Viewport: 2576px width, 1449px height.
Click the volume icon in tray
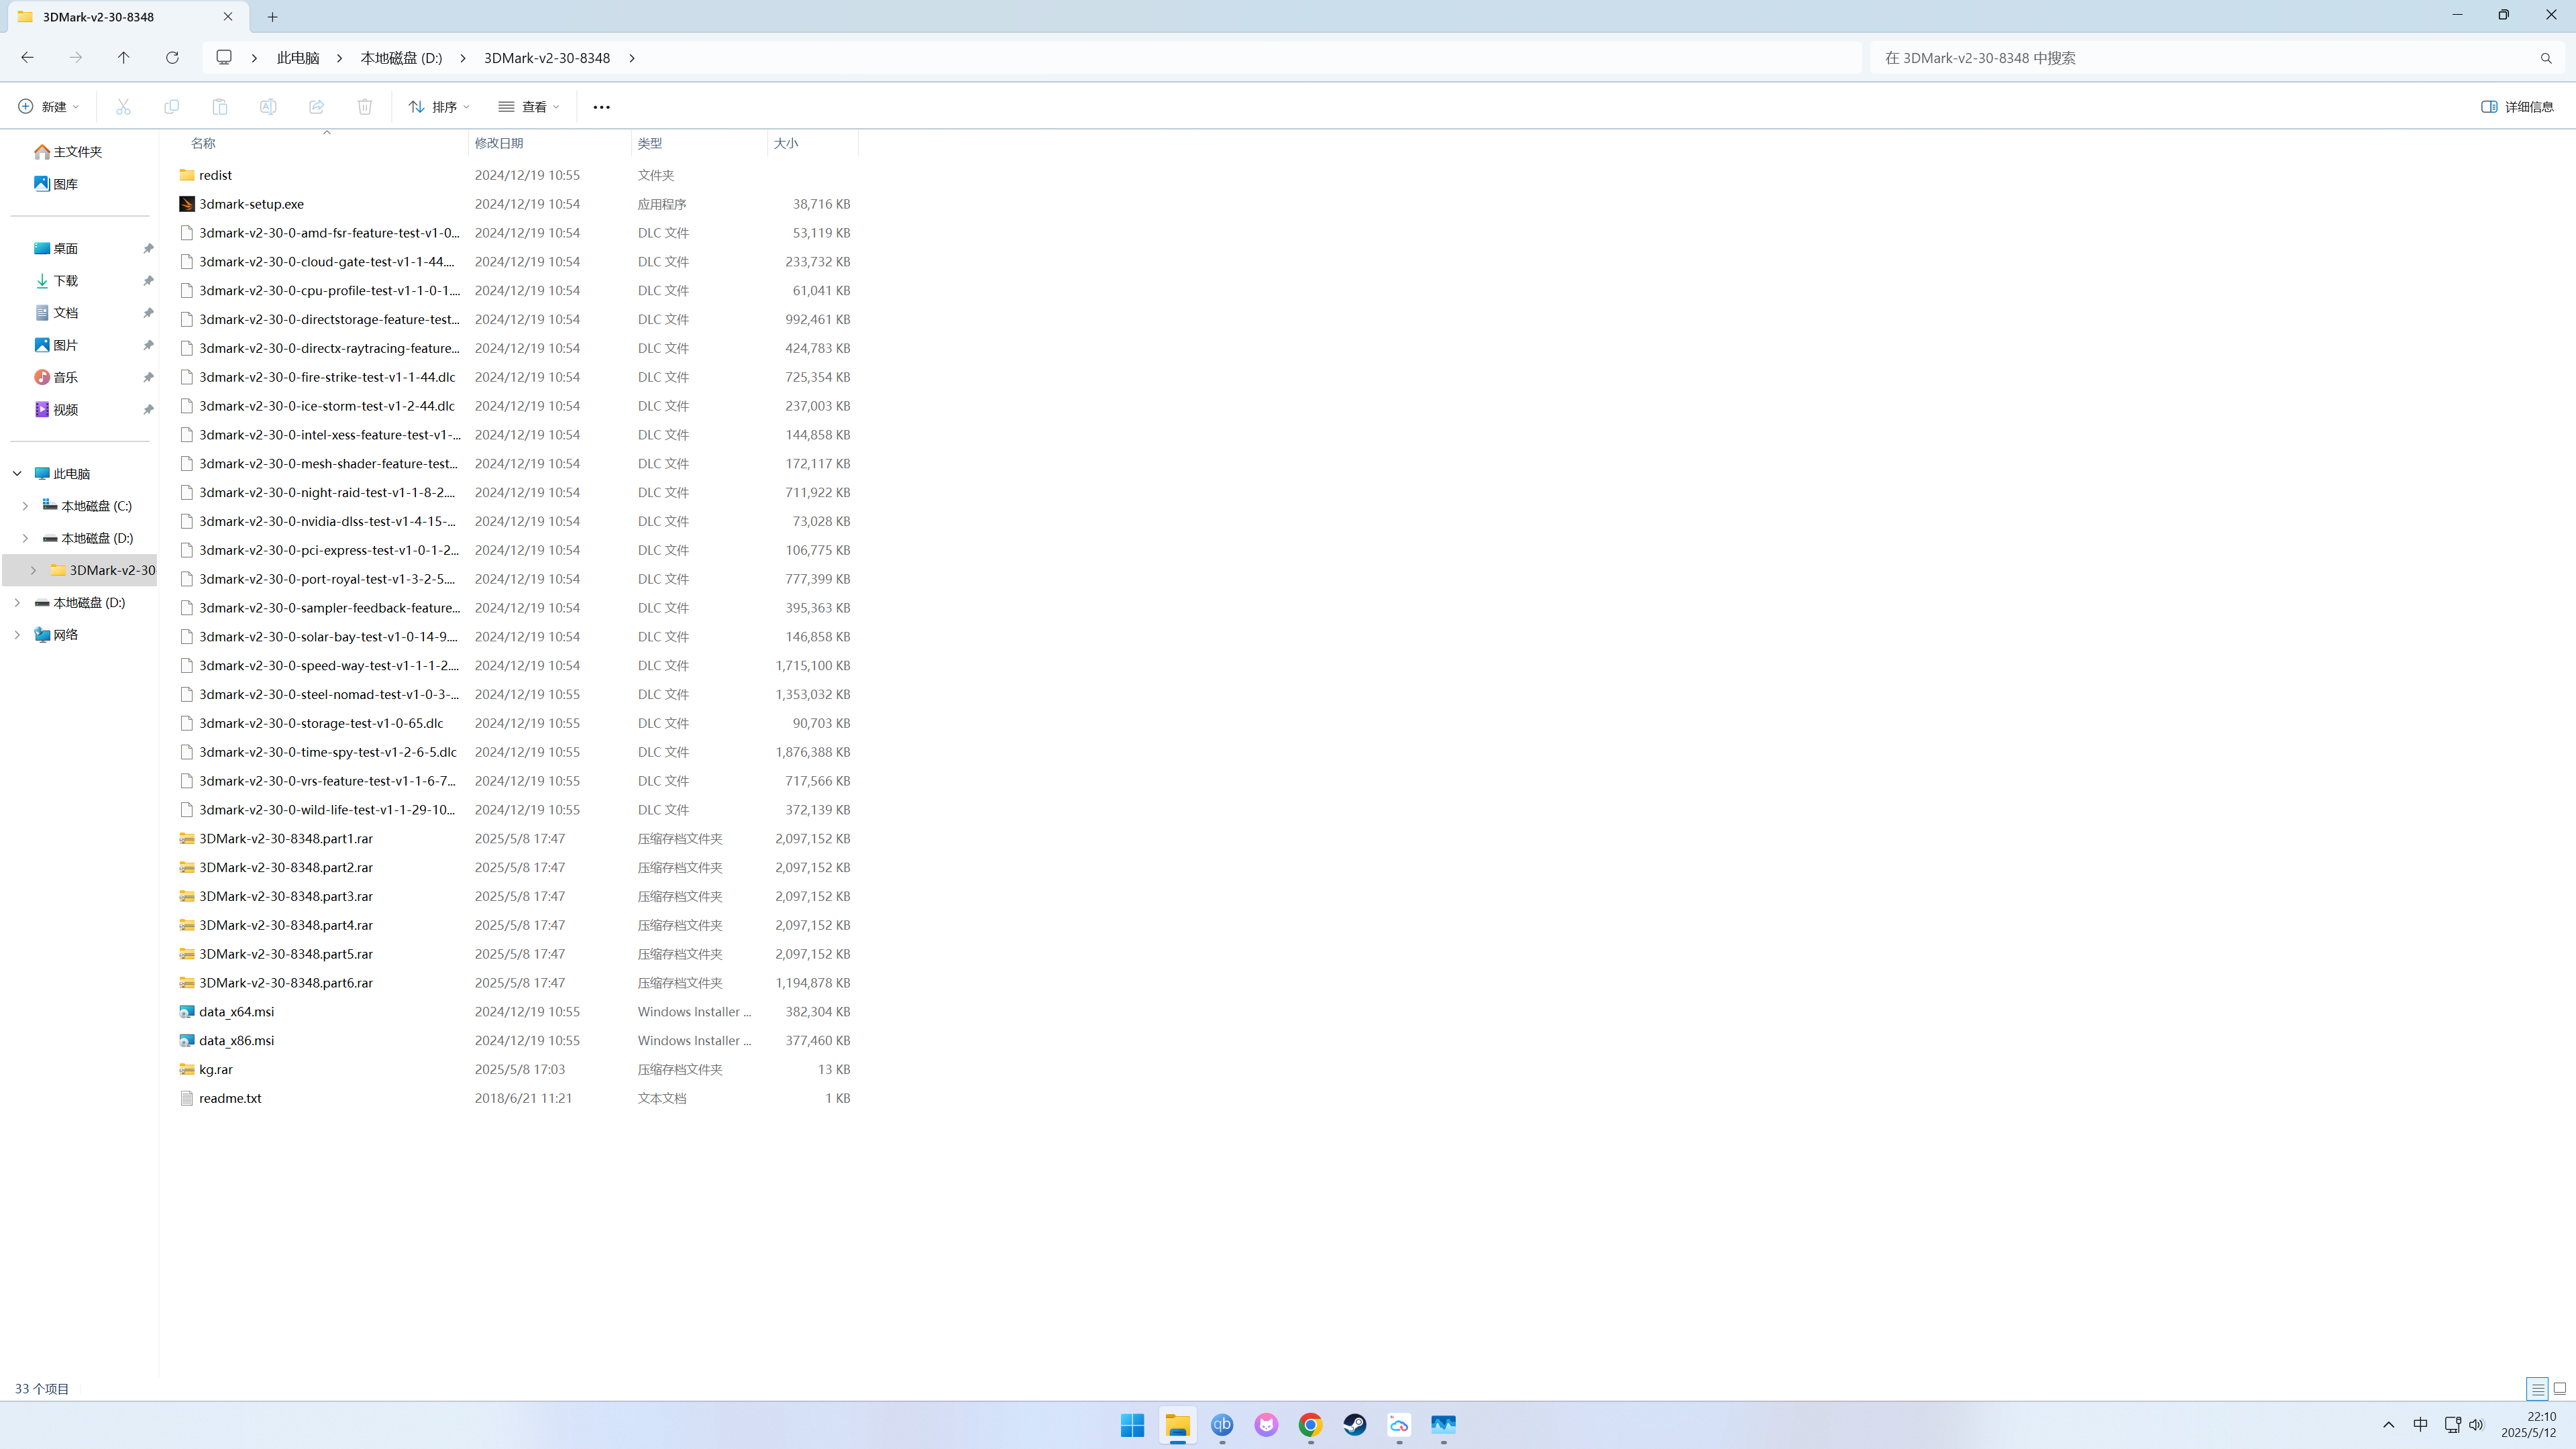(x=2476, y=1425)
